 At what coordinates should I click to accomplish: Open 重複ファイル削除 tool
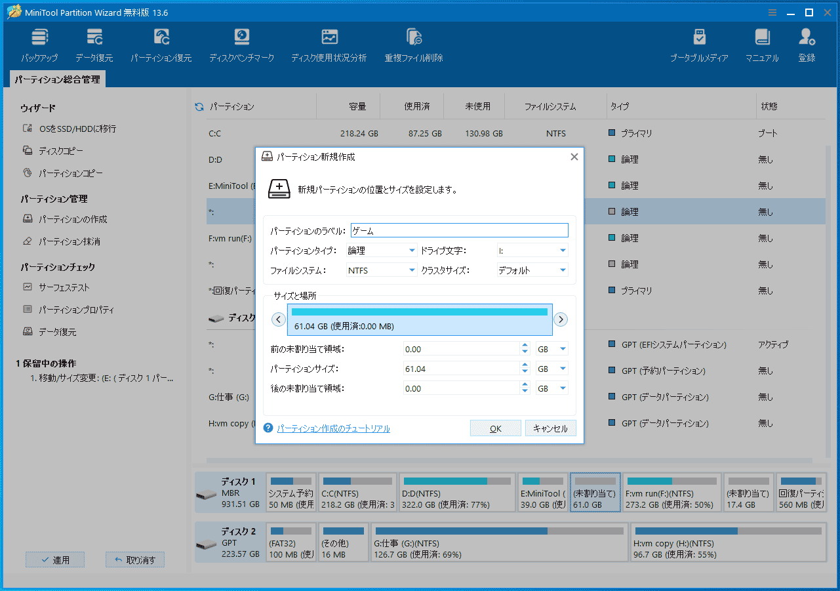pos(414,45)
